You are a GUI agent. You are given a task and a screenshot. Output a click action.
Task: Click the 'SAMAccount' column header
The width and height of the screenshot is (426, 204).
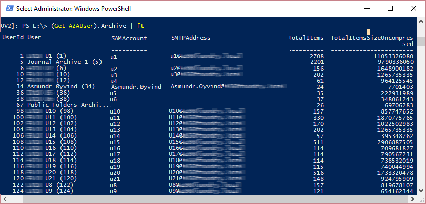click(129, 38)
